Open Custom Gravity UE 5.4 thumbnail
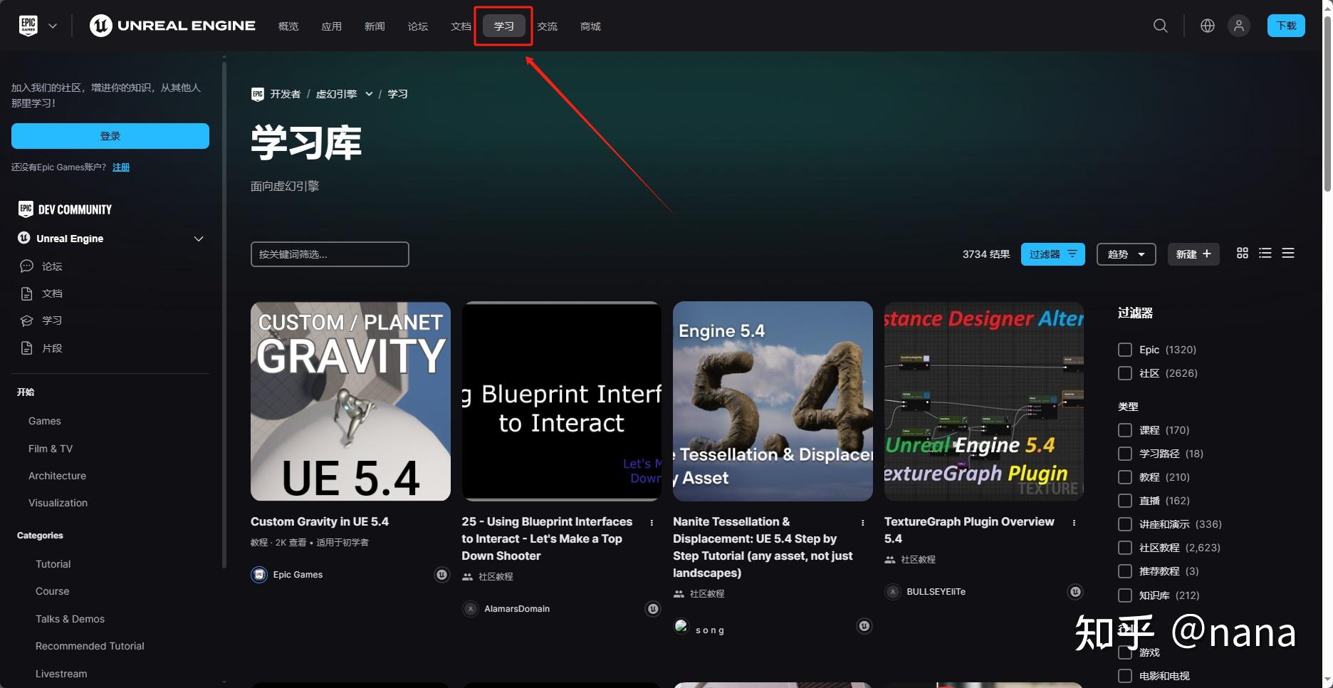Image resolution: width=1333 pixels, height=688 pixels. pyautogui.click(x=350, y=401)
